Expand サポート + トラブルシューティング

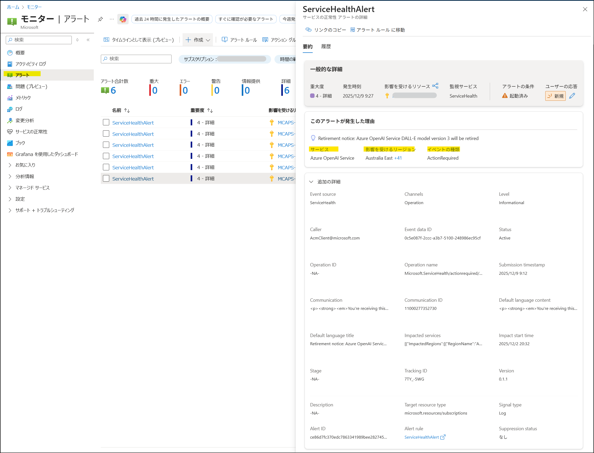[10, 210]
